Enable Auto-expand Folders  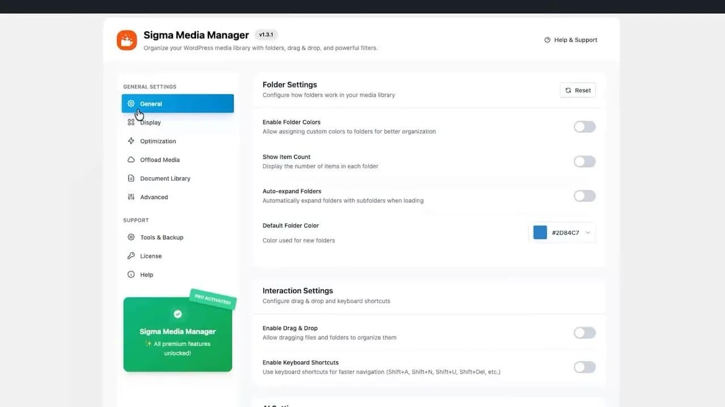click(584, 196)
